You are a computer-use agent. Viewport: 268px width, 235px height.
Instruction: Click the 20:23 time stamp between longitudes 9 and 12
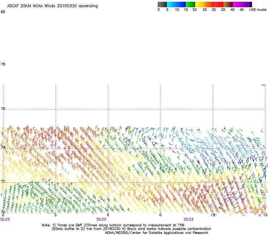coord(189,219)
